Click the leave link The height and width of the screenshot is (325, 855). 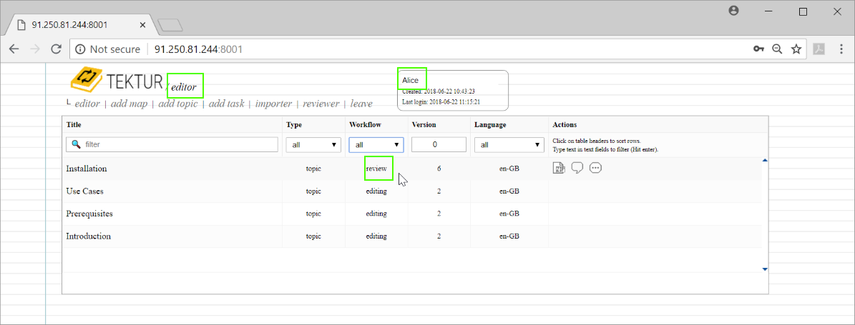361,104
